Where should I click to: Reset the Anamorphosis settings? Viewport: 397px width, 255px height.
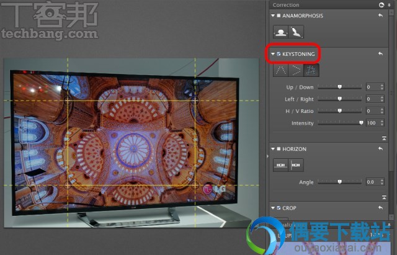[380, 16]
